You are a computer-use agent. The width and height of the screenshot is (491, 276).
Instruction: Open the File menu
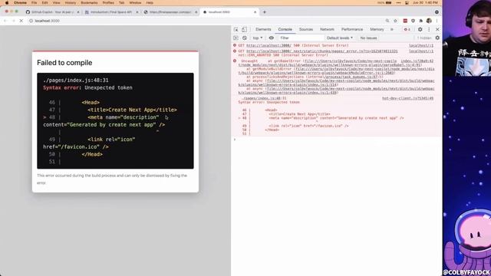pos(34,2)
